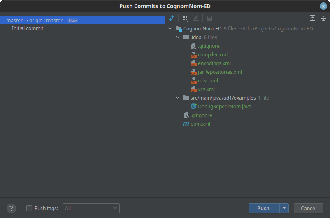Enable the Push tags checkbox
330x218 pixels.
(29, 208)
